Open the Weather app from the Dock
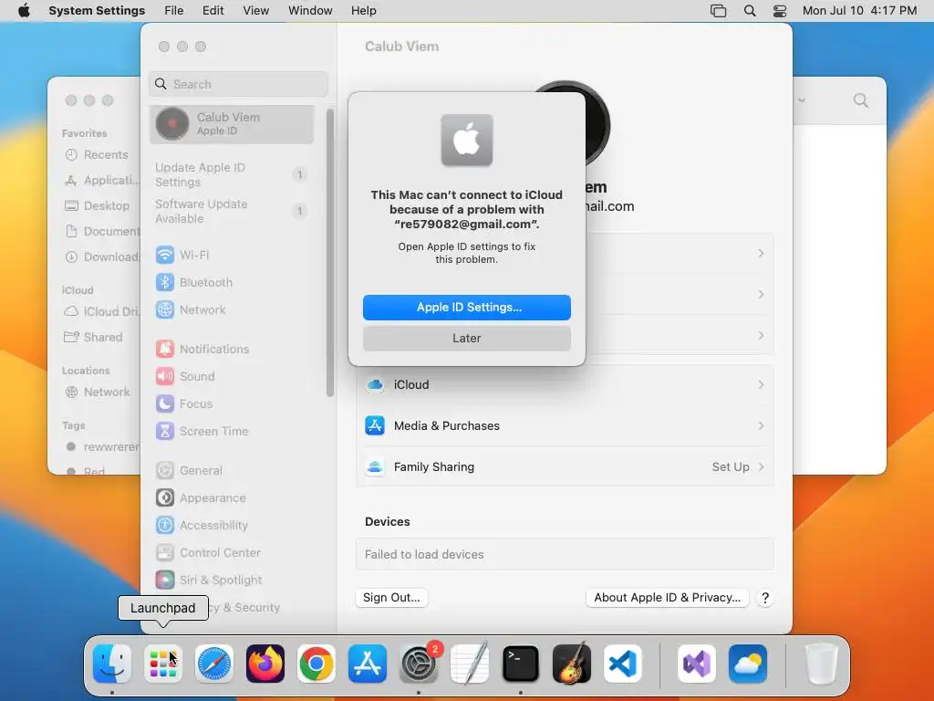Viewport: 934px width, 701px height. coord(748,664)
